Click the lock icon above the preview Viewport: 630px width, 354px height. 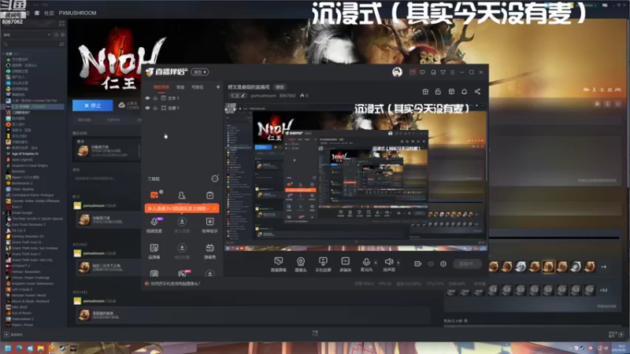tap(438, 91)
